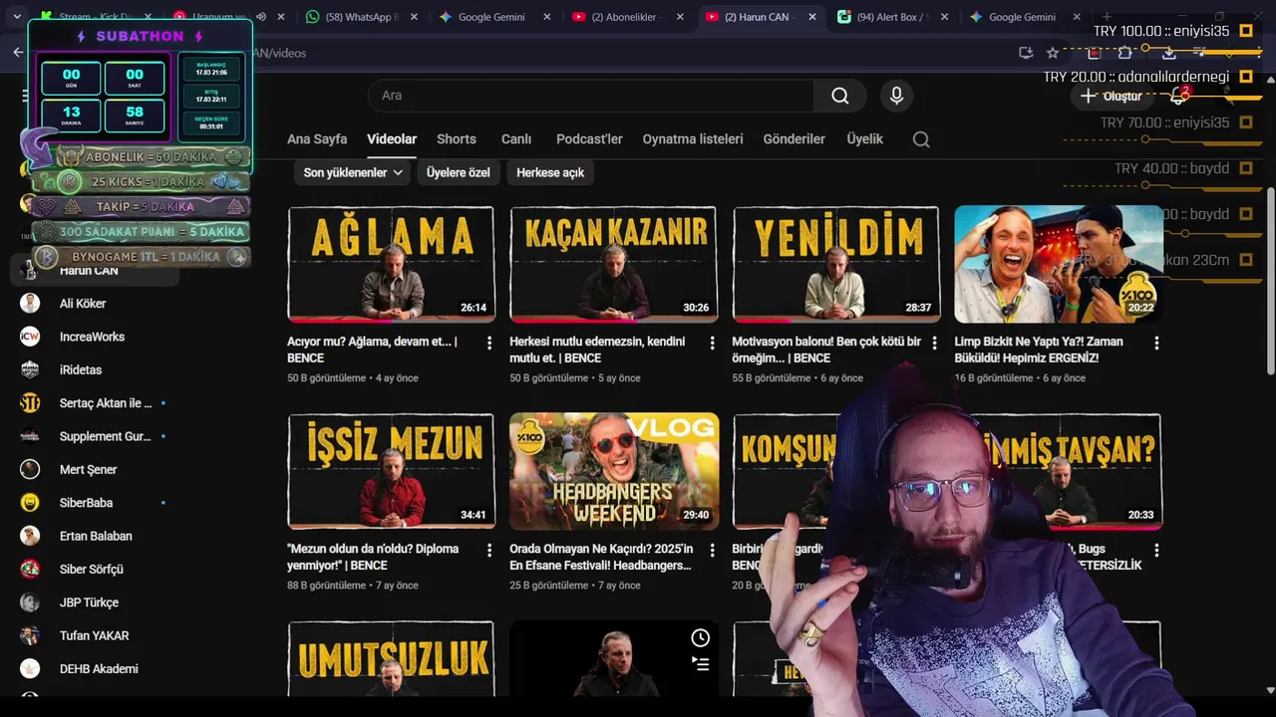Open the browser tab search chevron
This screenshot has width=1276, height=717.
(16, 17)
